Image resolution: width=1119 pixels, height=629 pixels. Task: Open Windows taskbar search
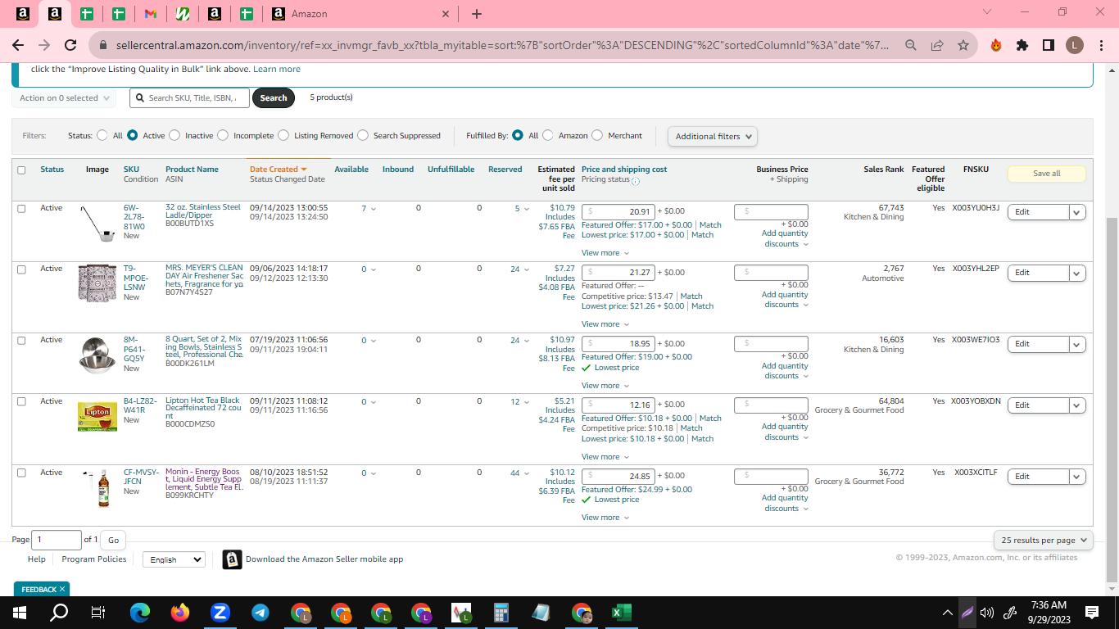(59, 612)
